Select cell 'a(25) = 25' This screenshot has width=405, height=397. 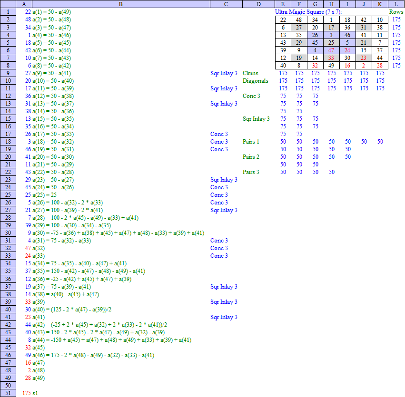[x=44, y=195]
